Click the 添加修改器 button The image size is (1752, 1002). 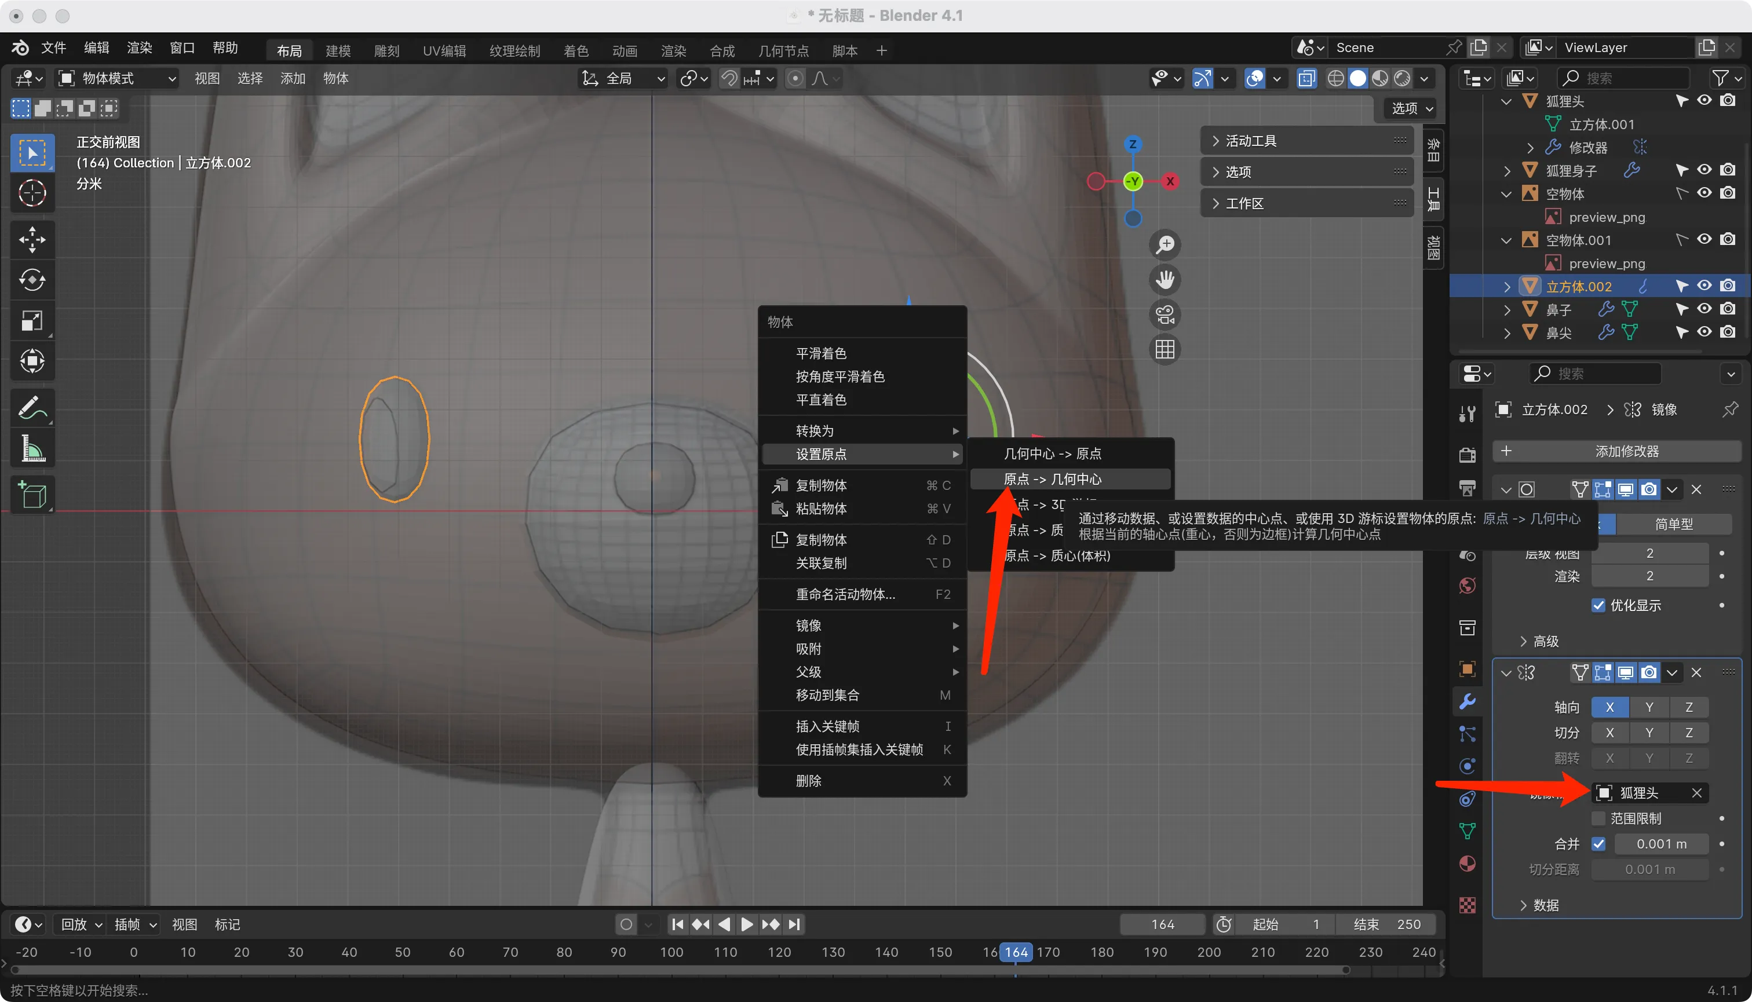1626,451
